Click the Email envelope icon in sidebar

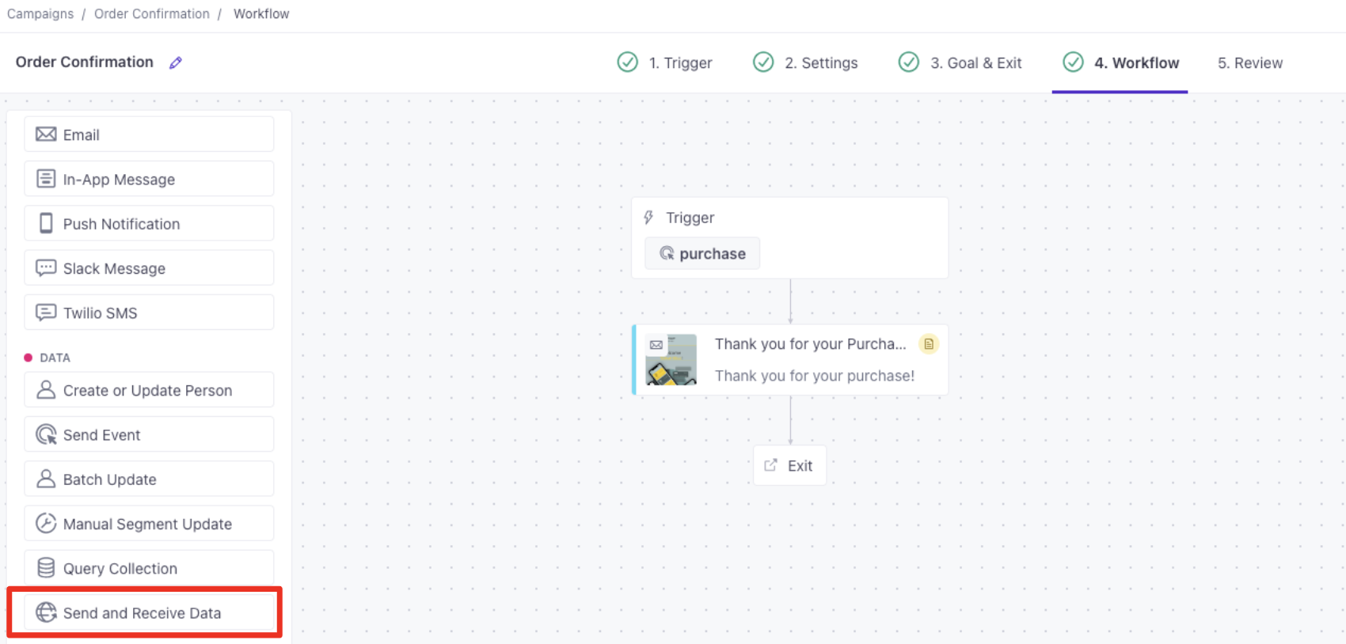(46, 134)
